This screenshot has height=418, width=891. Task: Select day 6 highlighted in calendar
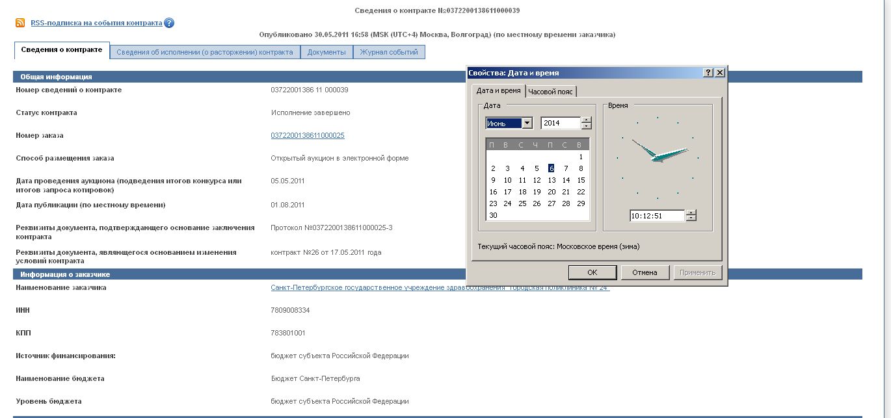click(x=551, y=168)
